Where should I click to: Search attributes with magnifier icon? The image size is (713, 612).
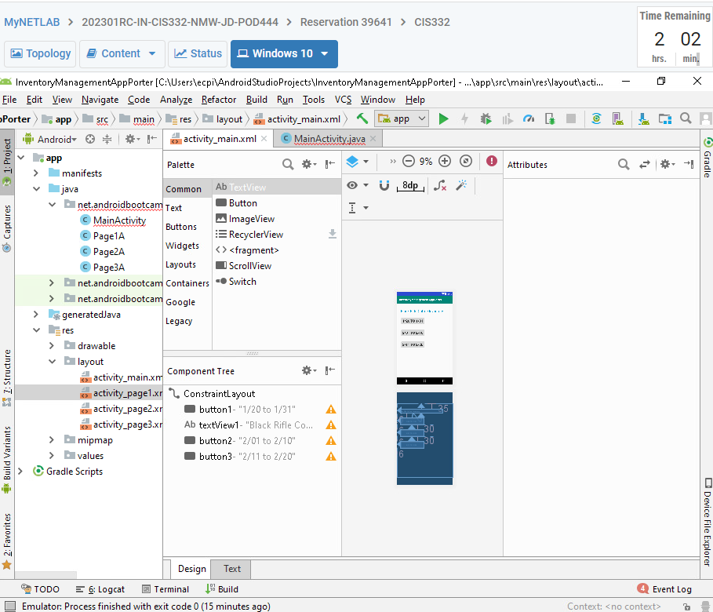(624, 164)
